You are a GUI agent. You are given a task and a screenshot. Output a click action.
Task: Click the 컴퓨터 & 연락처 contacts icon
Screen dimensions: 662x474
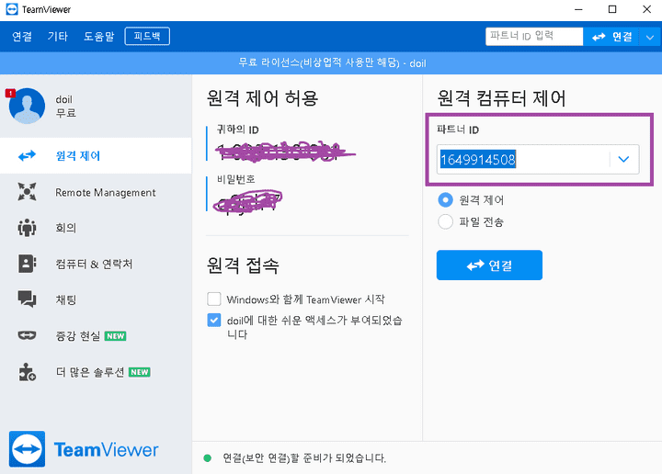click(x=27, y=264)
